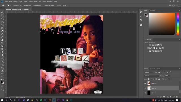Viewport: 181px width, 102px height.
Task: Open the Adjustments panel options menu
Action: (180, 40)
